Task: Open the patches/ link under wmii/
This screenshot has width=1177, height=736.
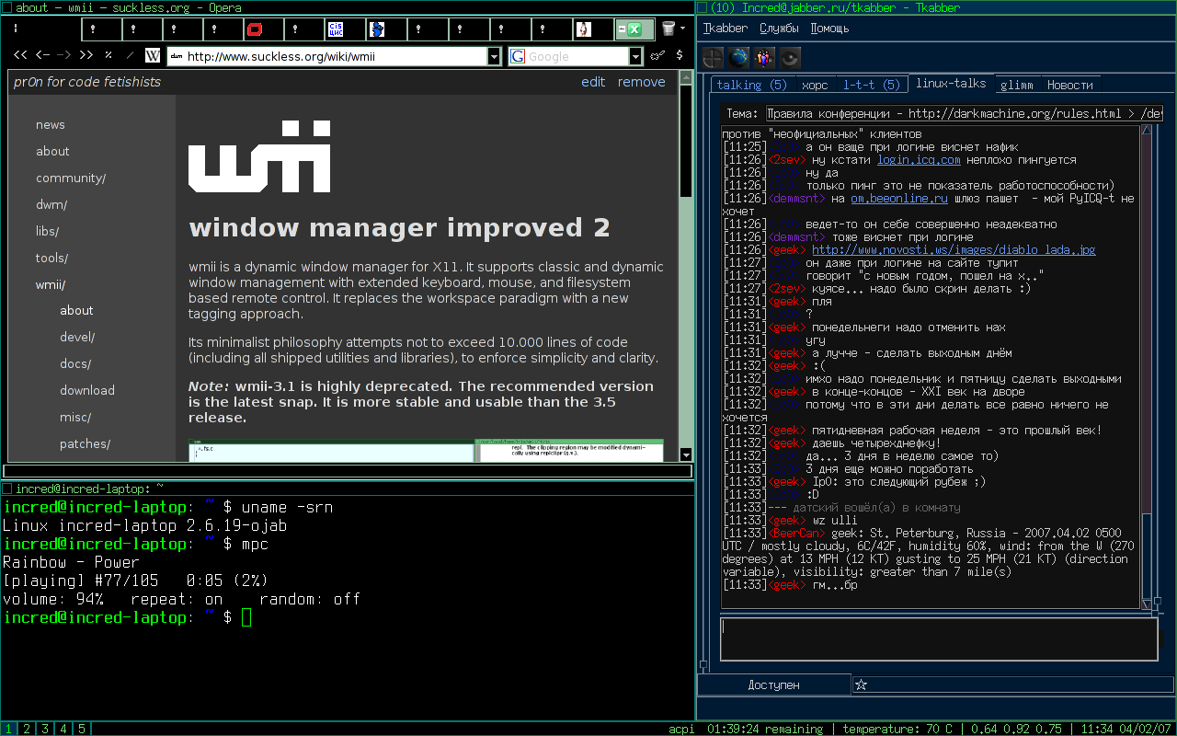Action: point(85,443)
